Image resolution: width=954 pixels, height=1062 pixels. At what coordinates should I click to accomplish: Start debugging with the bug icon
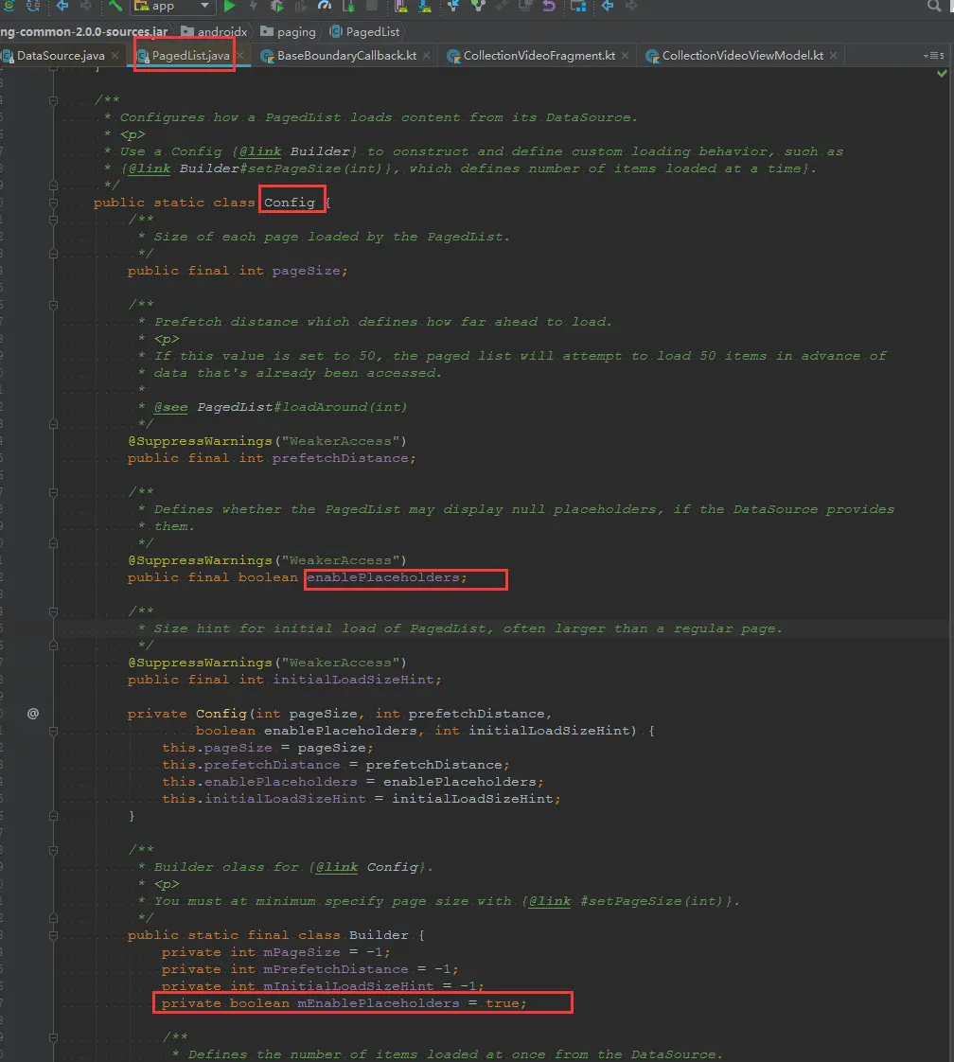[276, 6]
